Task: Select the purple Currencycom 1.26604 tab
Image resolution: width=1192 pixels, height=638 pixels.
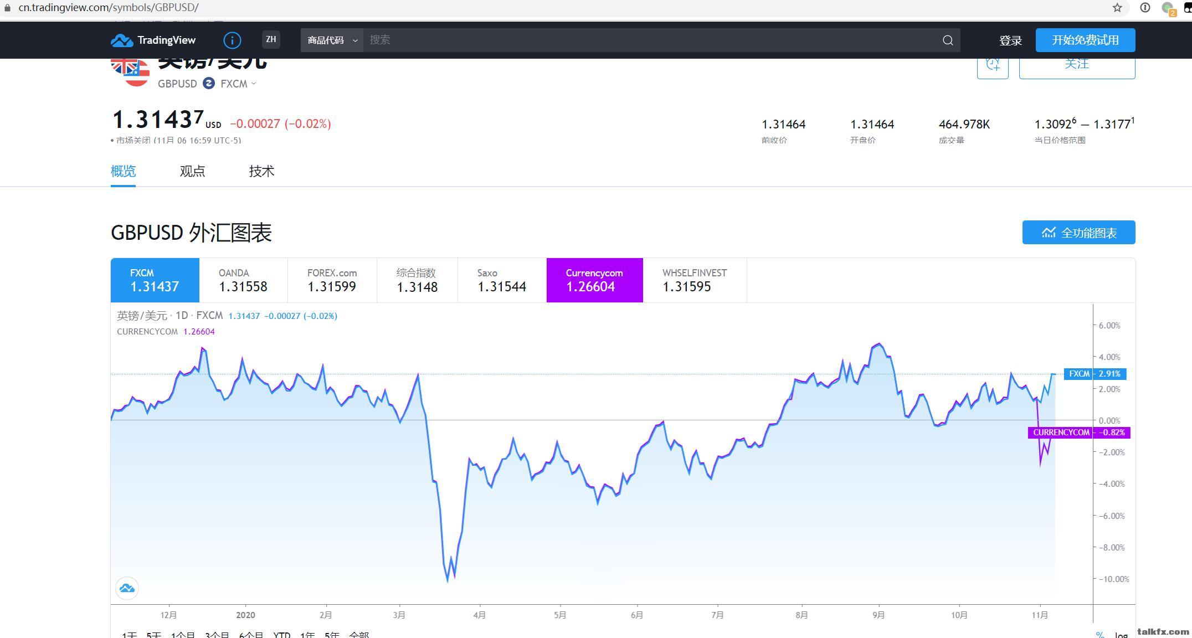Action: (x=594, y=280)
